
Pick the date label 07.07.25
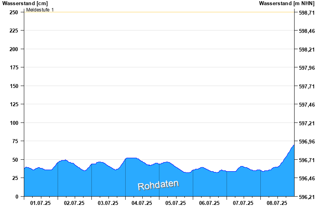click(243, 203)
